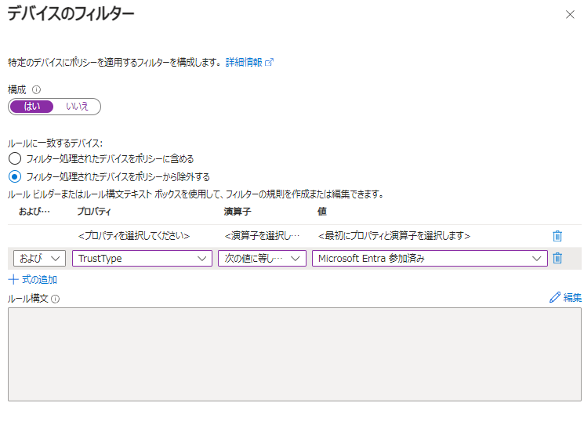Click the プロパティ column header
The height and width of the screenshot is (421, 584).
pos(94,212)
